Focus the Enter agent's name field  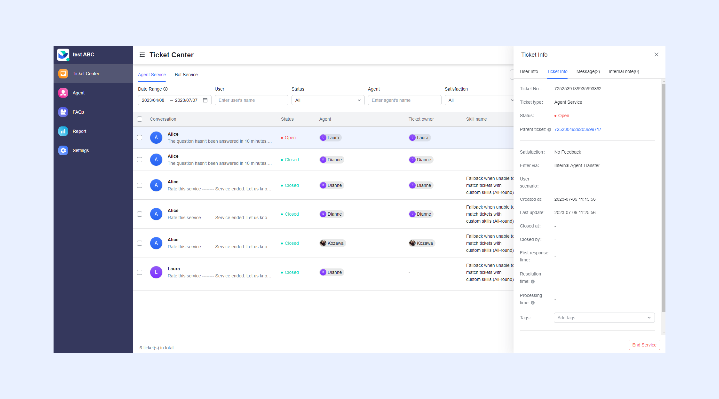click(404, 100)
